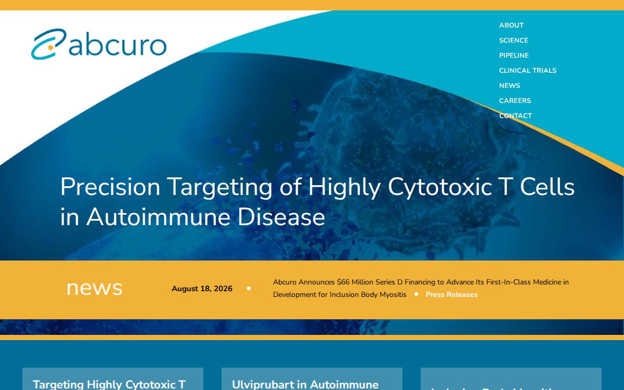
Task: Go to the Pipeline page
Action: tap(514, 55)
